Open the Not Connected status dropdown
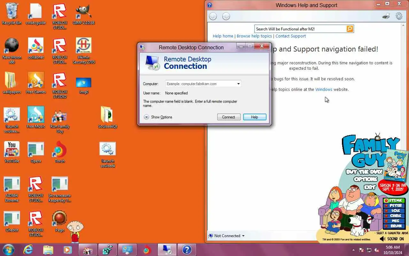Viewport: 409px width, 256px height. tap(226, 236)
